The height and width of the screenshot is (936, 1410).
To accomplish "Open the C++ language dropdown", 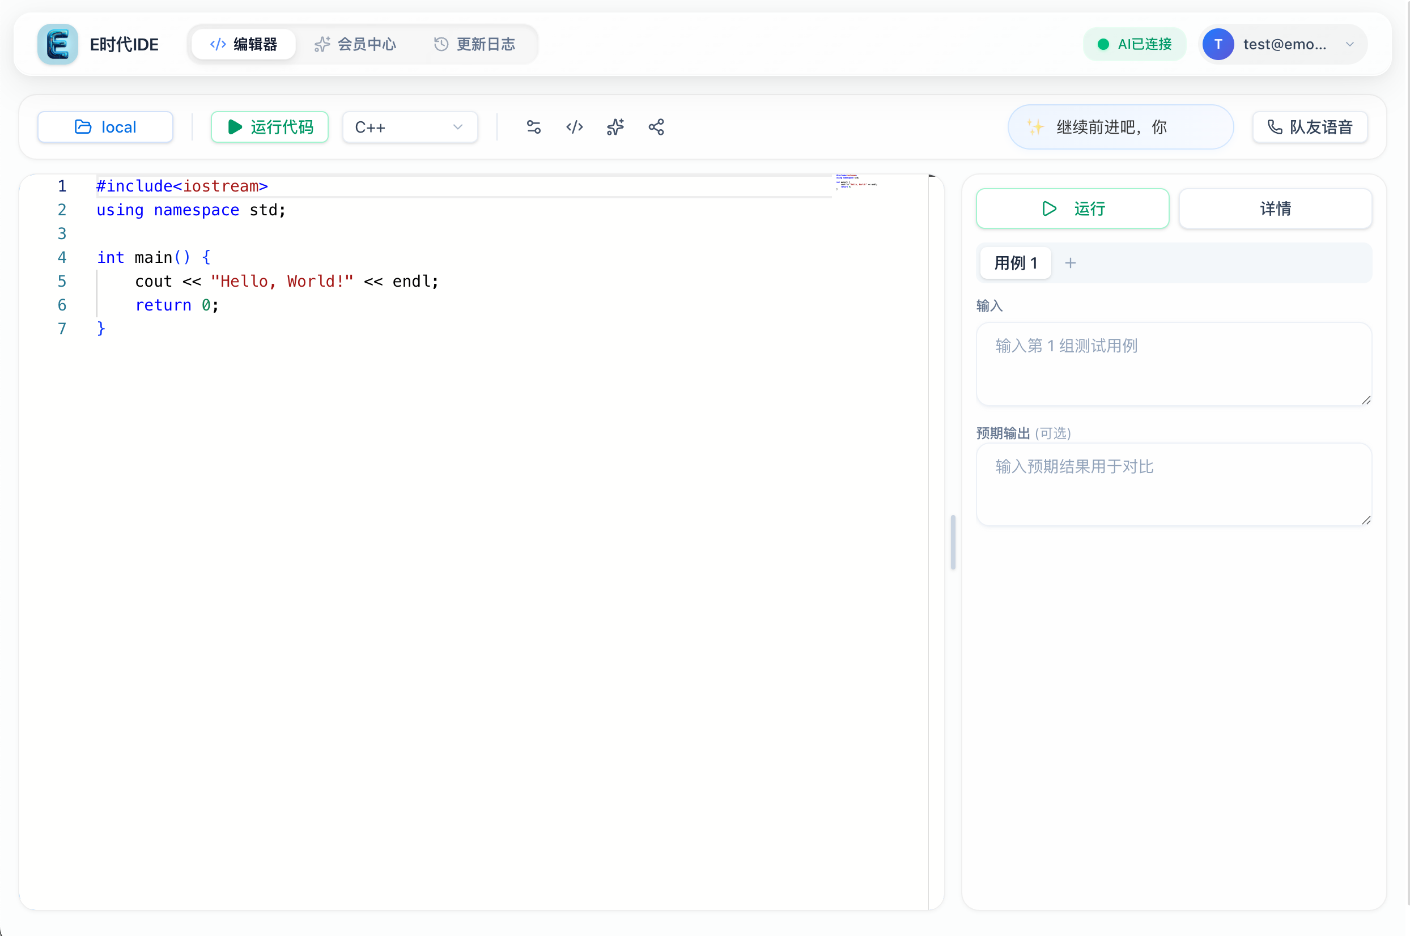I will click(x=410, y=127).
